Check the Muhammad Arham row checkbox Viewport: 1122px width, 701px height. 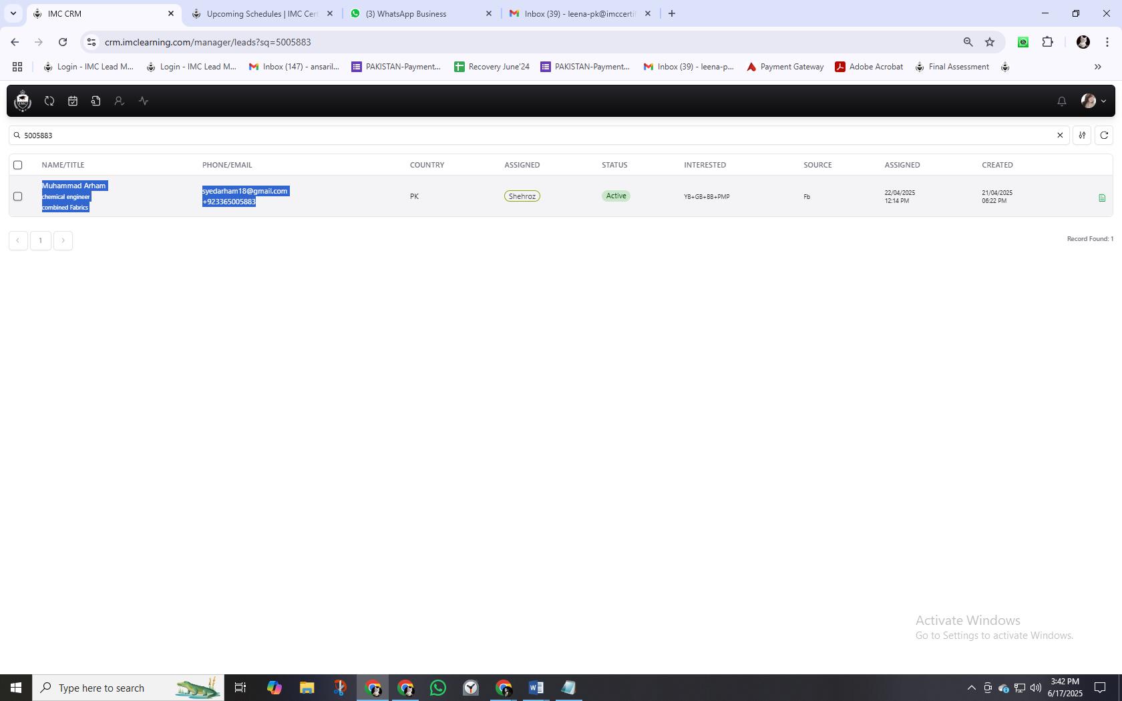18,196
